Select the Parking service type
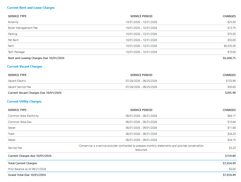 pos(13,34)
